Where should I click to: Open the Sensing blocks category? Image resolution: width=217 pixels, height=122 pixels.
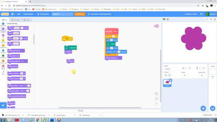coord(3,51)
